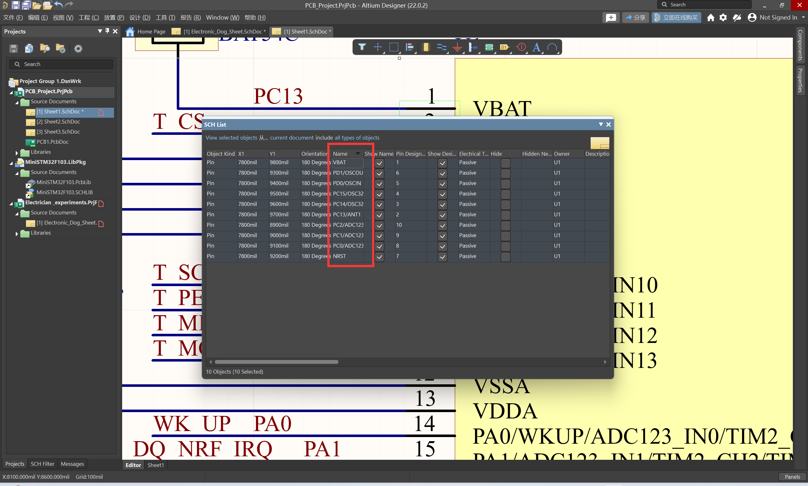Click the 'View selected objects' link
Image resolution: width=808 pixels, height=486 pixels.
pos(231,138)
